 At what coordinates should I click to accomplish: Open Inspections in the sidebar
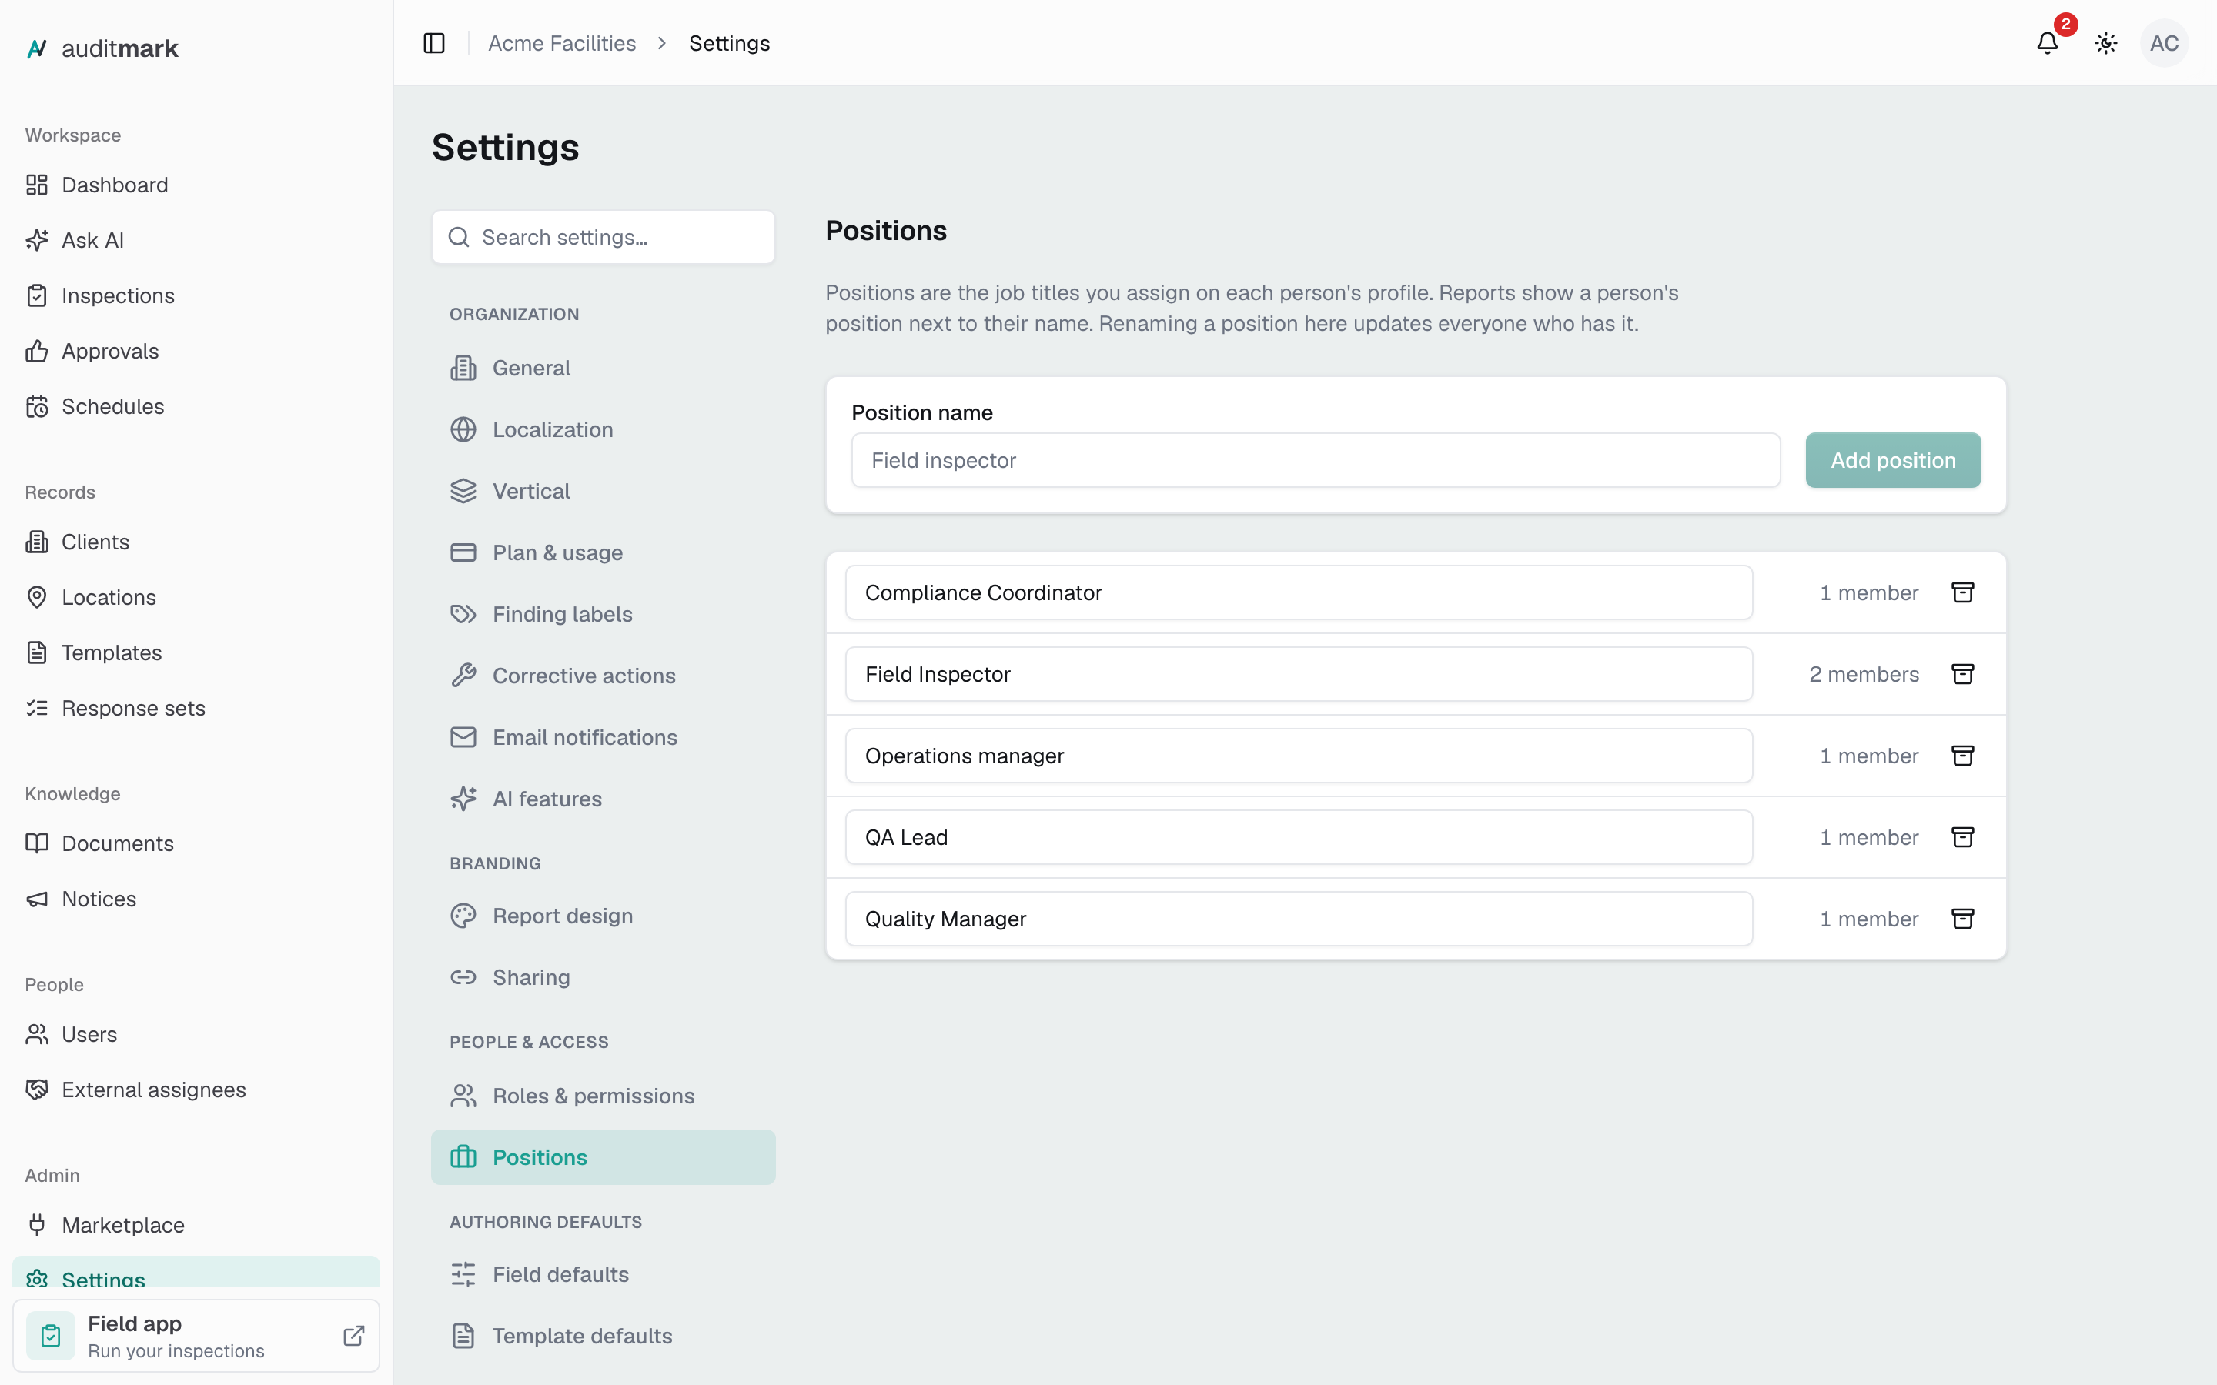pyautogui.click(x=196, y=296)
